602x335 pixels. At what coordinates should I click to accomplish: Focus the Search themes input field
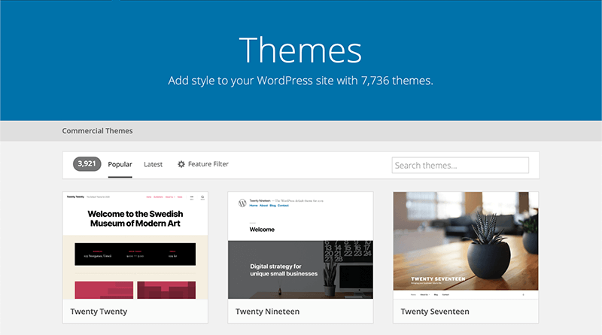point(461,165)
